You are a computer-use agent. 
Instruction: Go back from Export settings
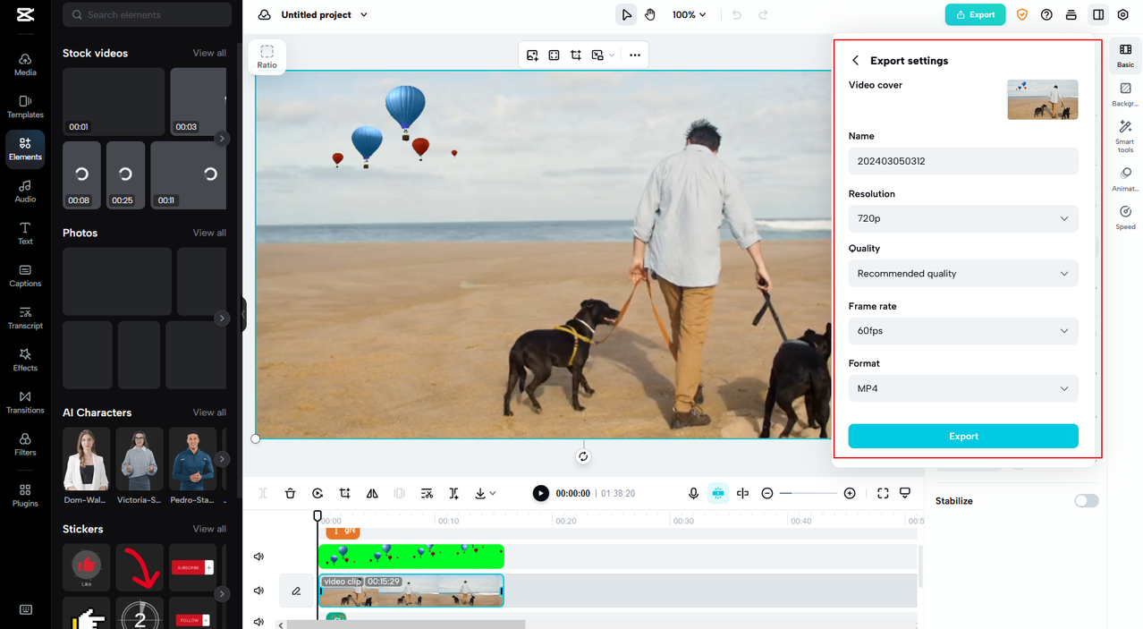coord(855,60)
